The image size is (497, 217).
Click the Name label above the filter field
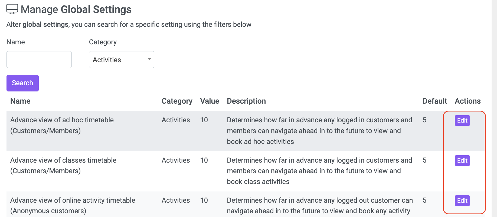coord(16,42)
